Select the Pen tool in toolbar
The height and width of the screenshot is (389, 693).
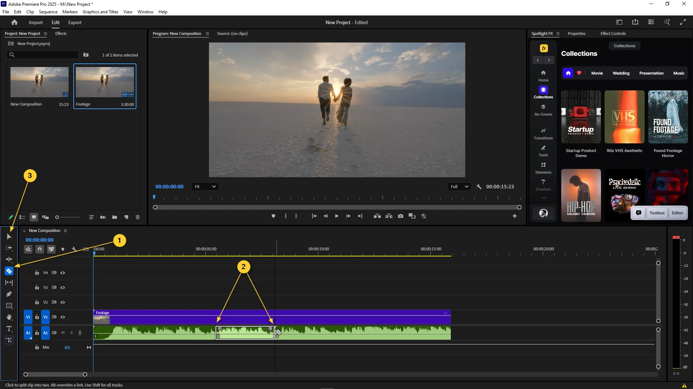9,294
